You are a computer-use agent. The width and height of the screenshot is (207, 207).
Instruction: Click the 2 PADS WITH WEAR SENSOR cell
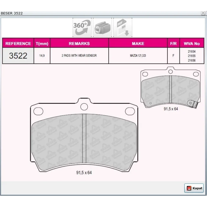point(79,56)
